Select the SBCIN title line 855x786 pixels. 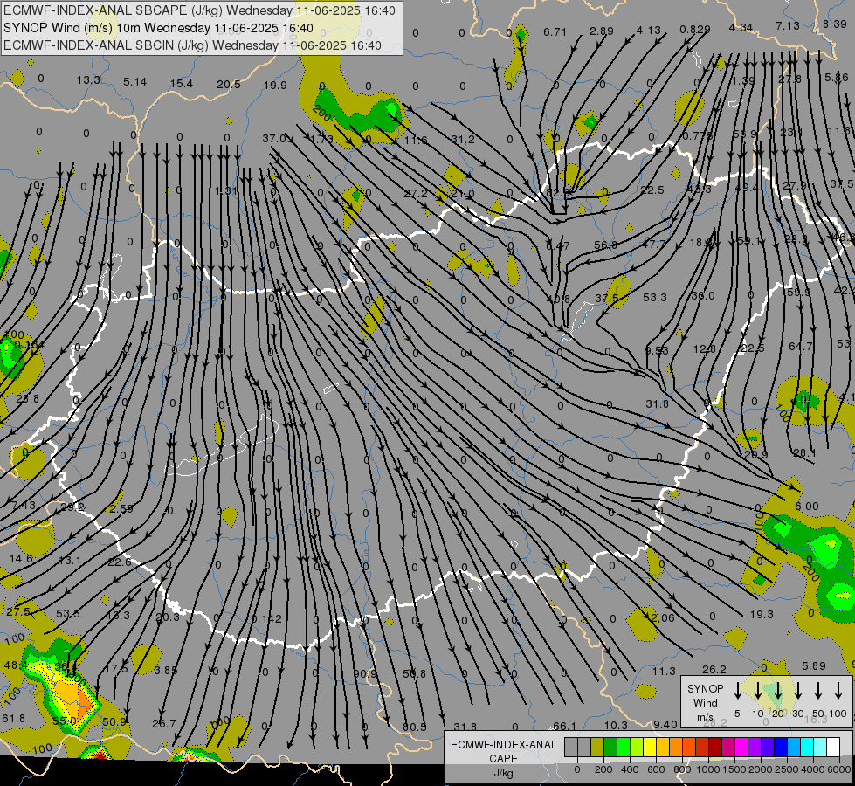point(192,45)
